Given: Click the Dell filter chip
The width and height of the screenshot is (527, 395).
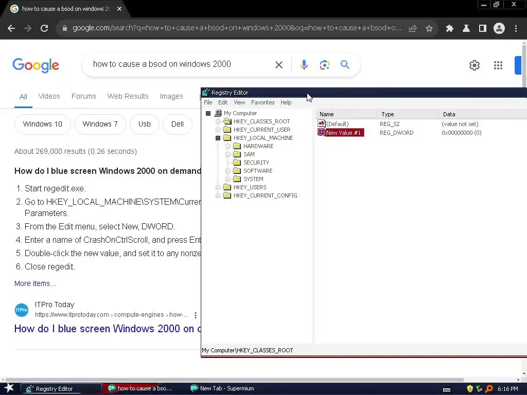Looking at the screenshot, I should 178,124.
